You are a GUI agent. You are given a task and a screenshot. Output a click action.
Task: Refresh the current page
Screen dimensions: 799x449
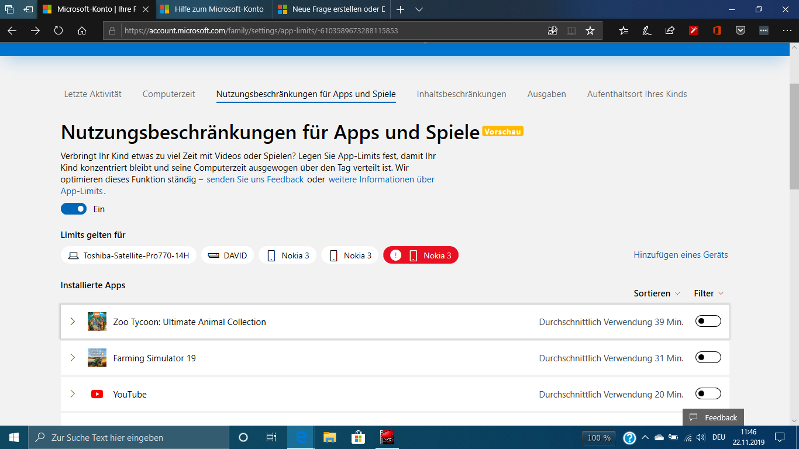[x=58, y=30]
